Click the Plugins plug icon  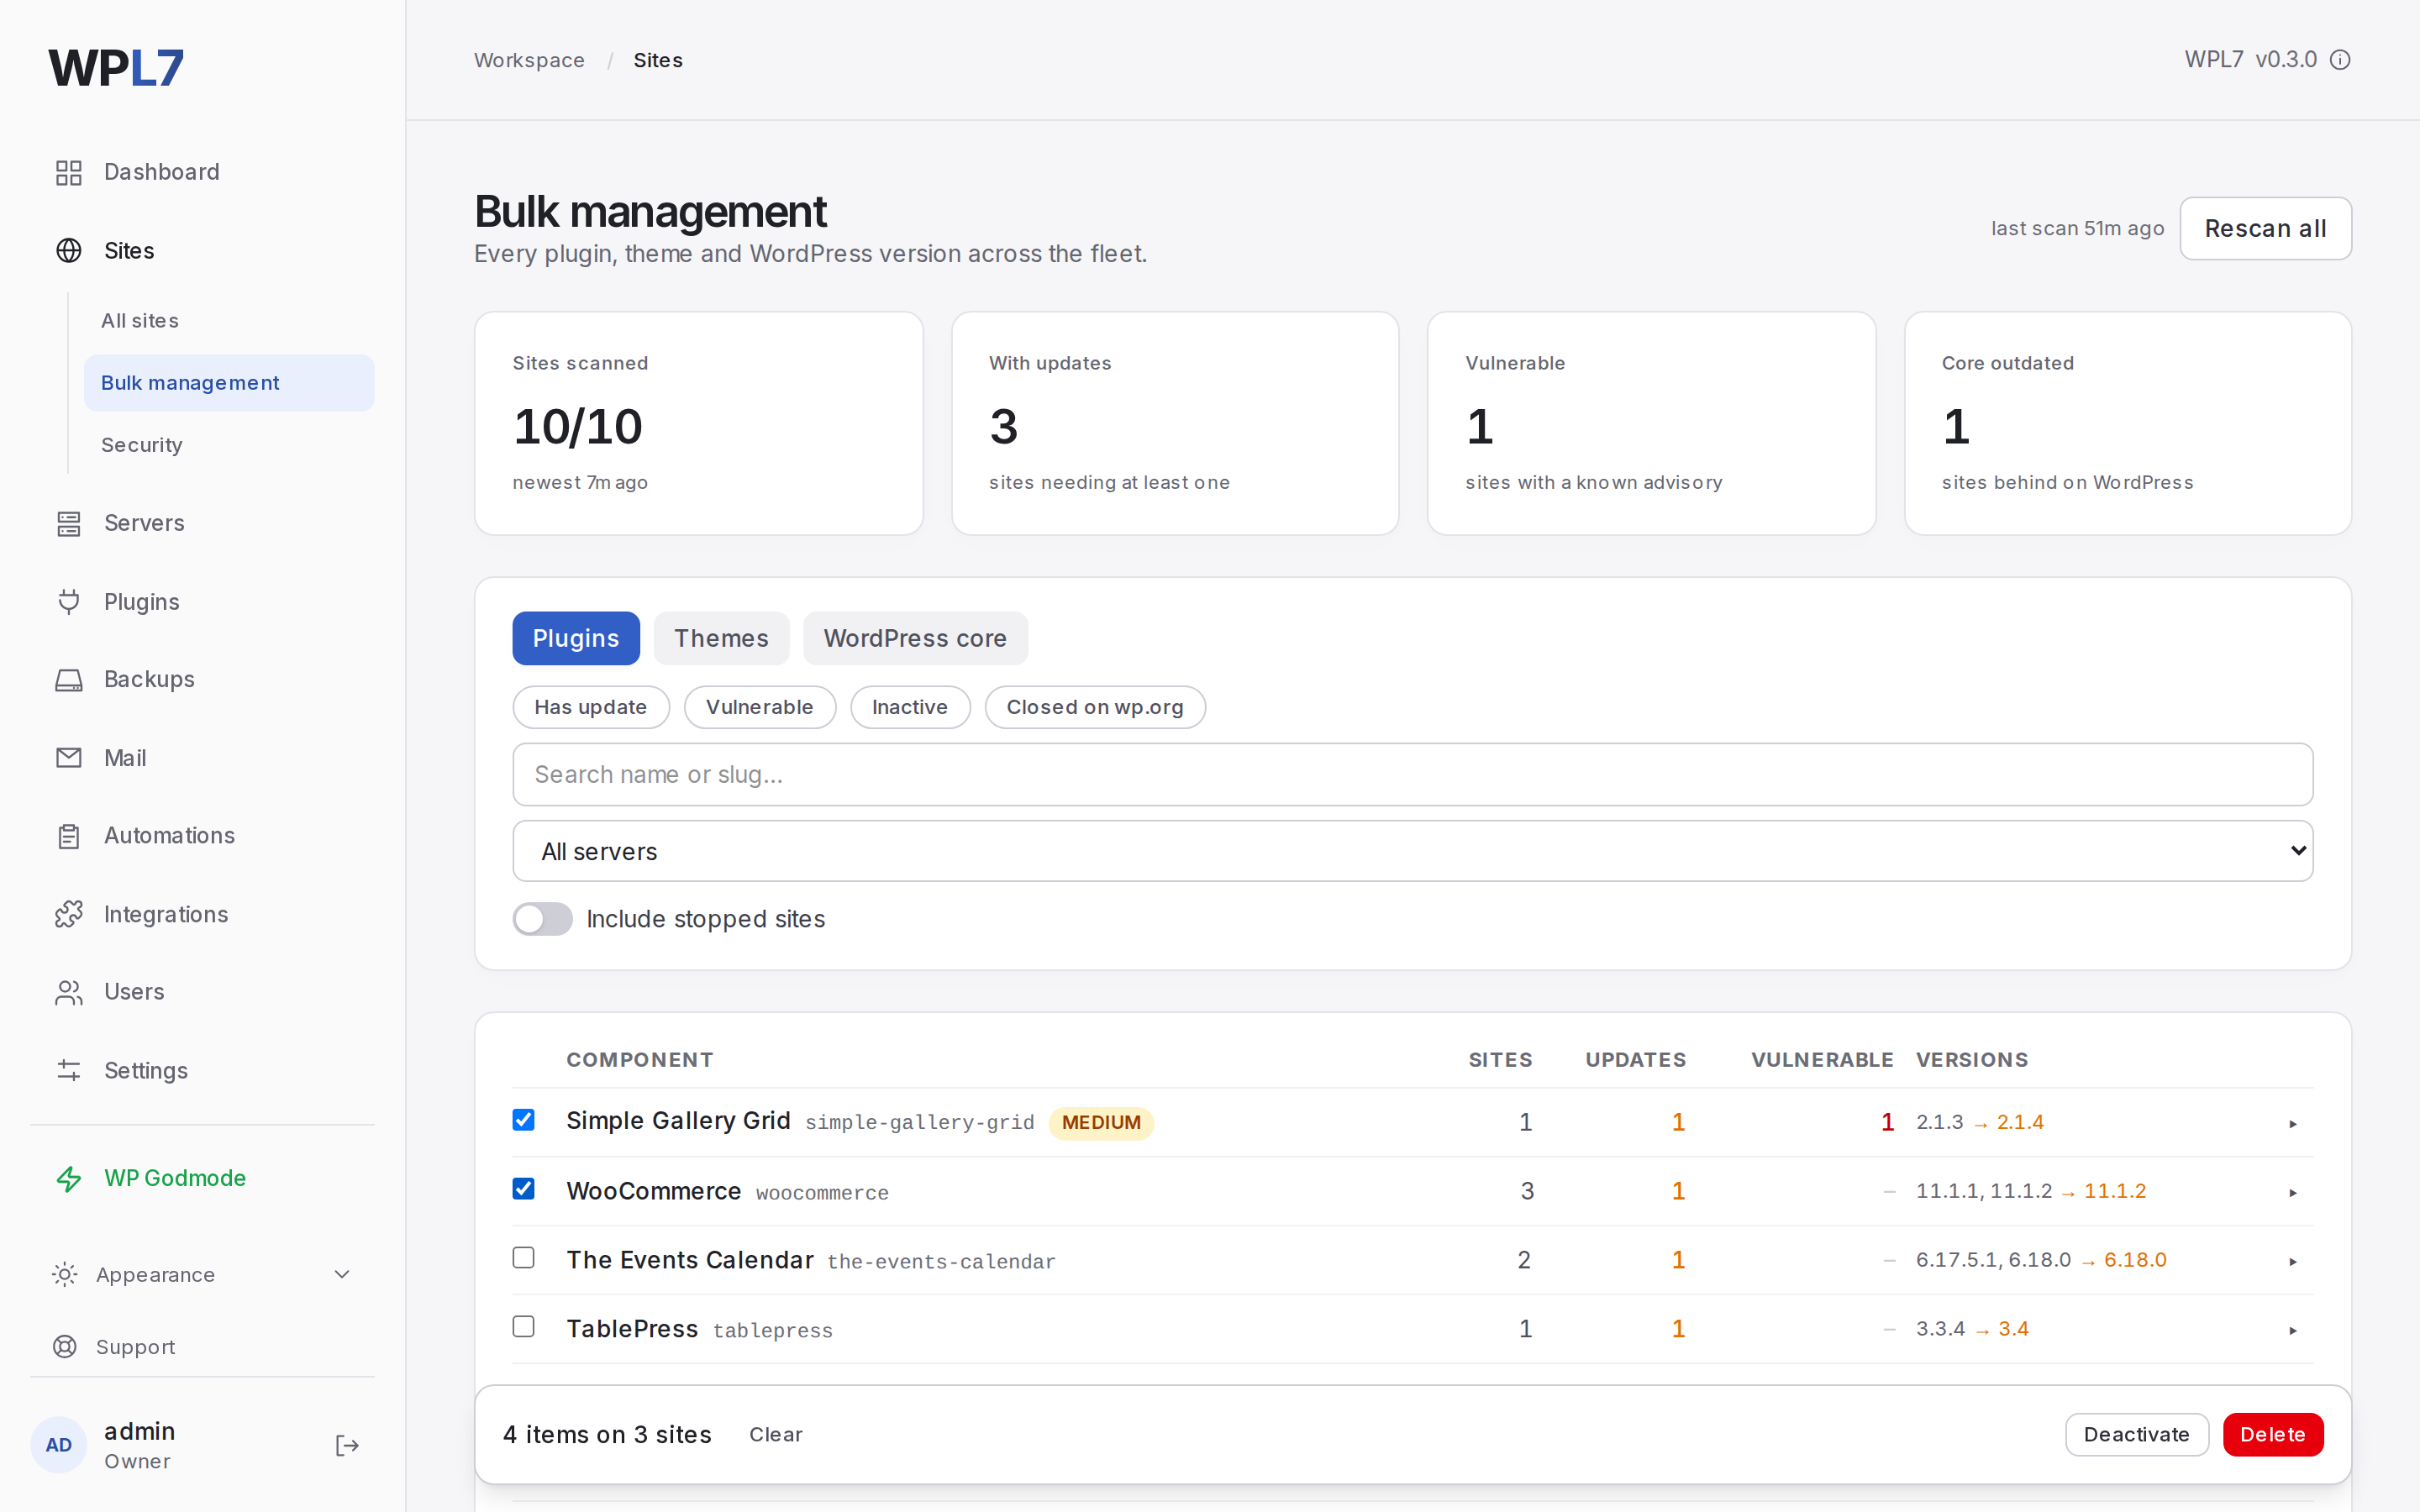tap(68, 601)
